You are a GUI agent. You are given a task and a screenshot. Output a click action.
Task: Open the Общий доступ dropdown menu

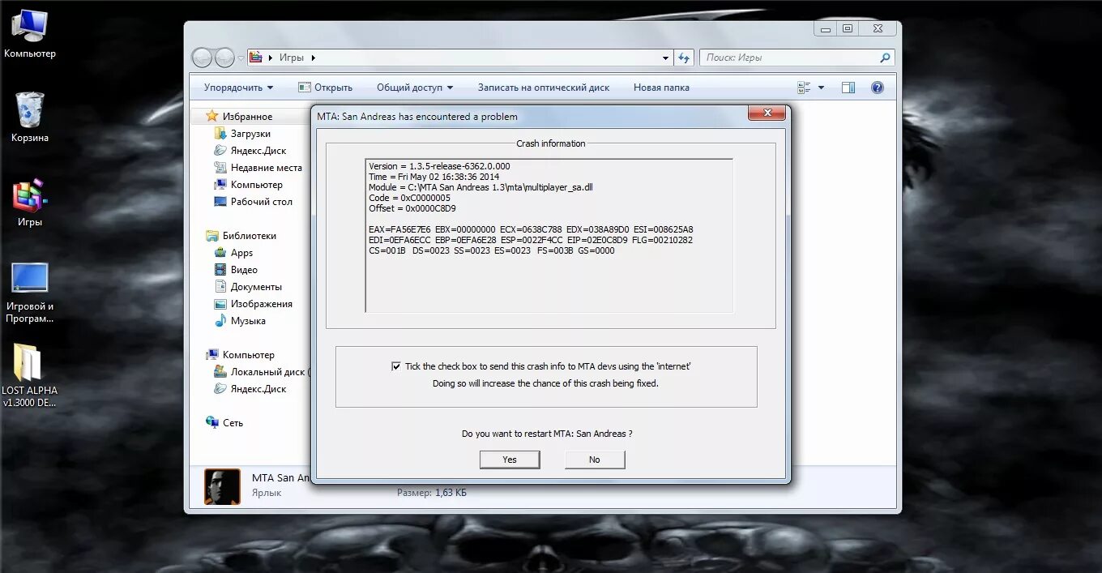[414, 88]
